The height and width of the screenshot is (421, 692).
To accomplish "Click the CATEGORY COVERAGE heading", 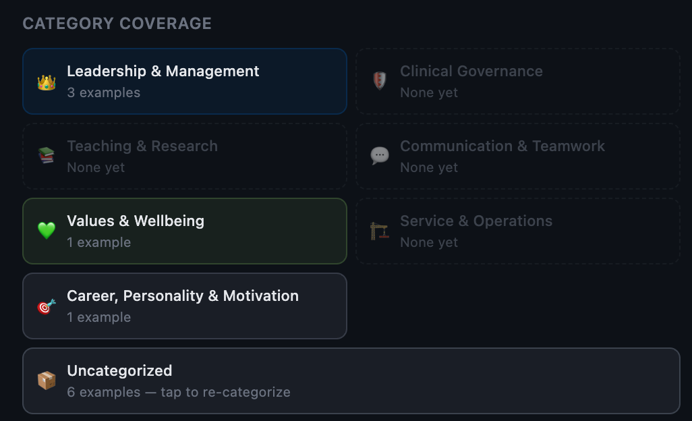I will (117, 23).
